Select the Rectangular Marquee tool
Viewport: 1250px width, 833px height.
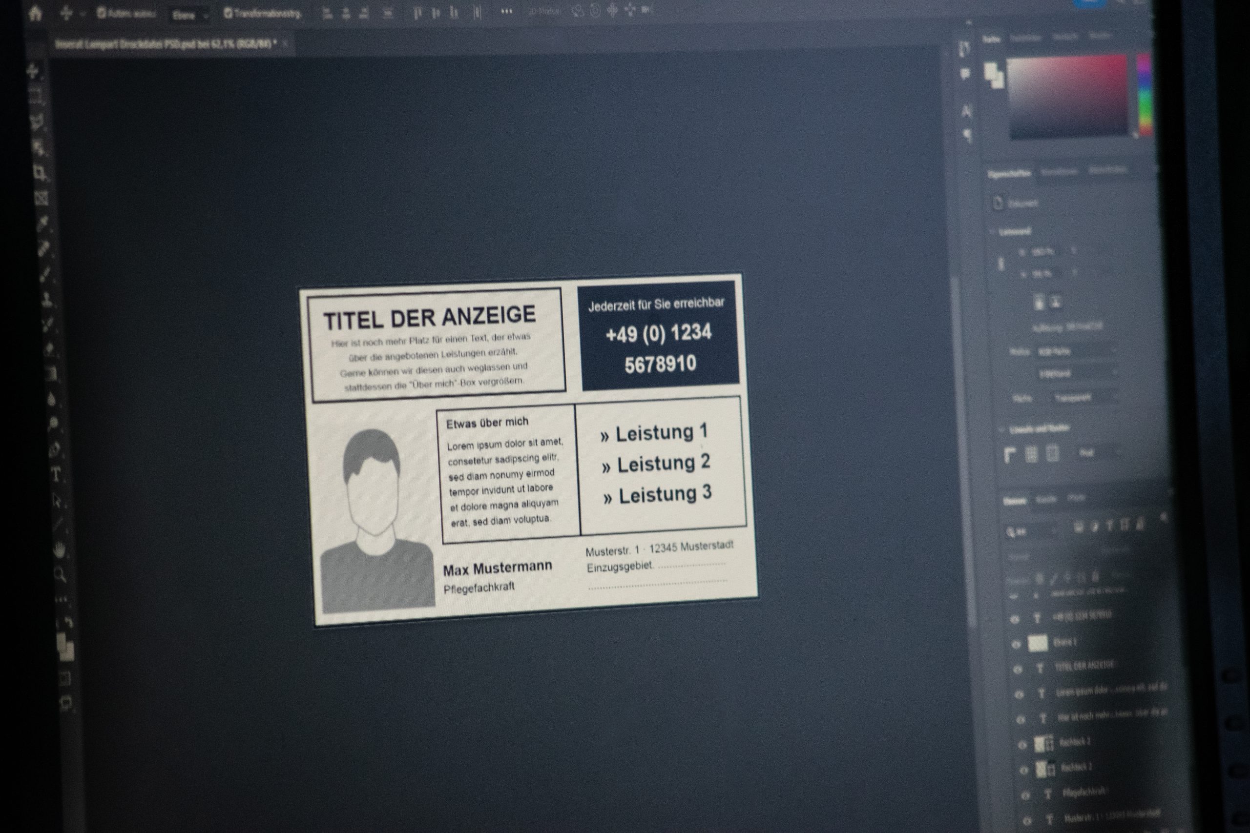pyautogui.click(x=36, y=96)
